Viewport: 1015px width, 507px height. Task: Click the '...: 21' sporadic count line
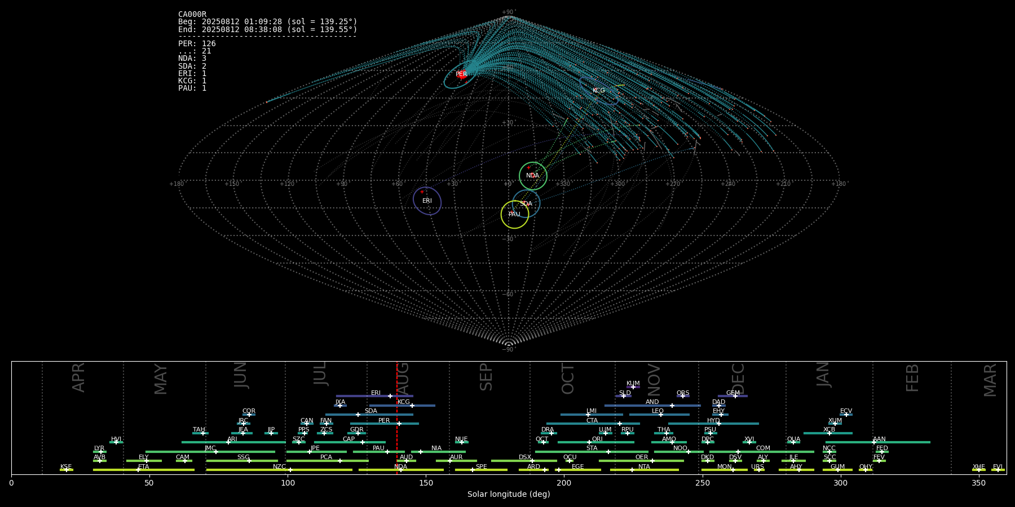pyautogui.click(x=195, y=51)
